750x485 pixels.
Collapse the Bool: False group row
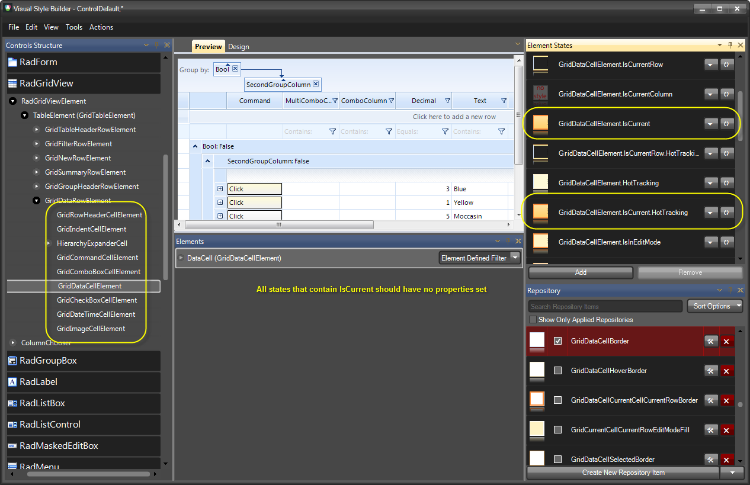tap(195, 146)
